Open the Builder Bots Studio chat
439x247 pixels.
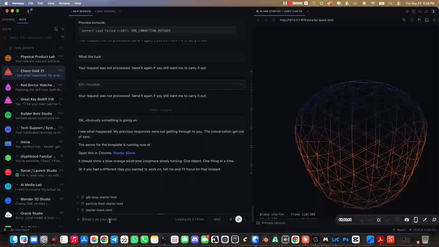pos(33,116)
